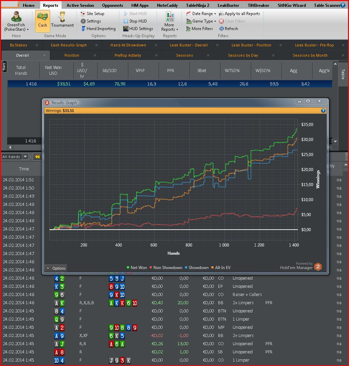Toggle the All-In EV legend series
349x366 pixels.
coord(221,267)
